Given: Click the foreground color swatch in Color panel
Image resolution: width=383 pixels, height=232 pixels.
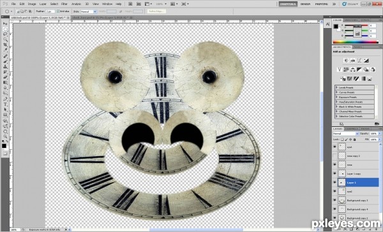Looking at the screenshot, I should [x=336, y=26].
